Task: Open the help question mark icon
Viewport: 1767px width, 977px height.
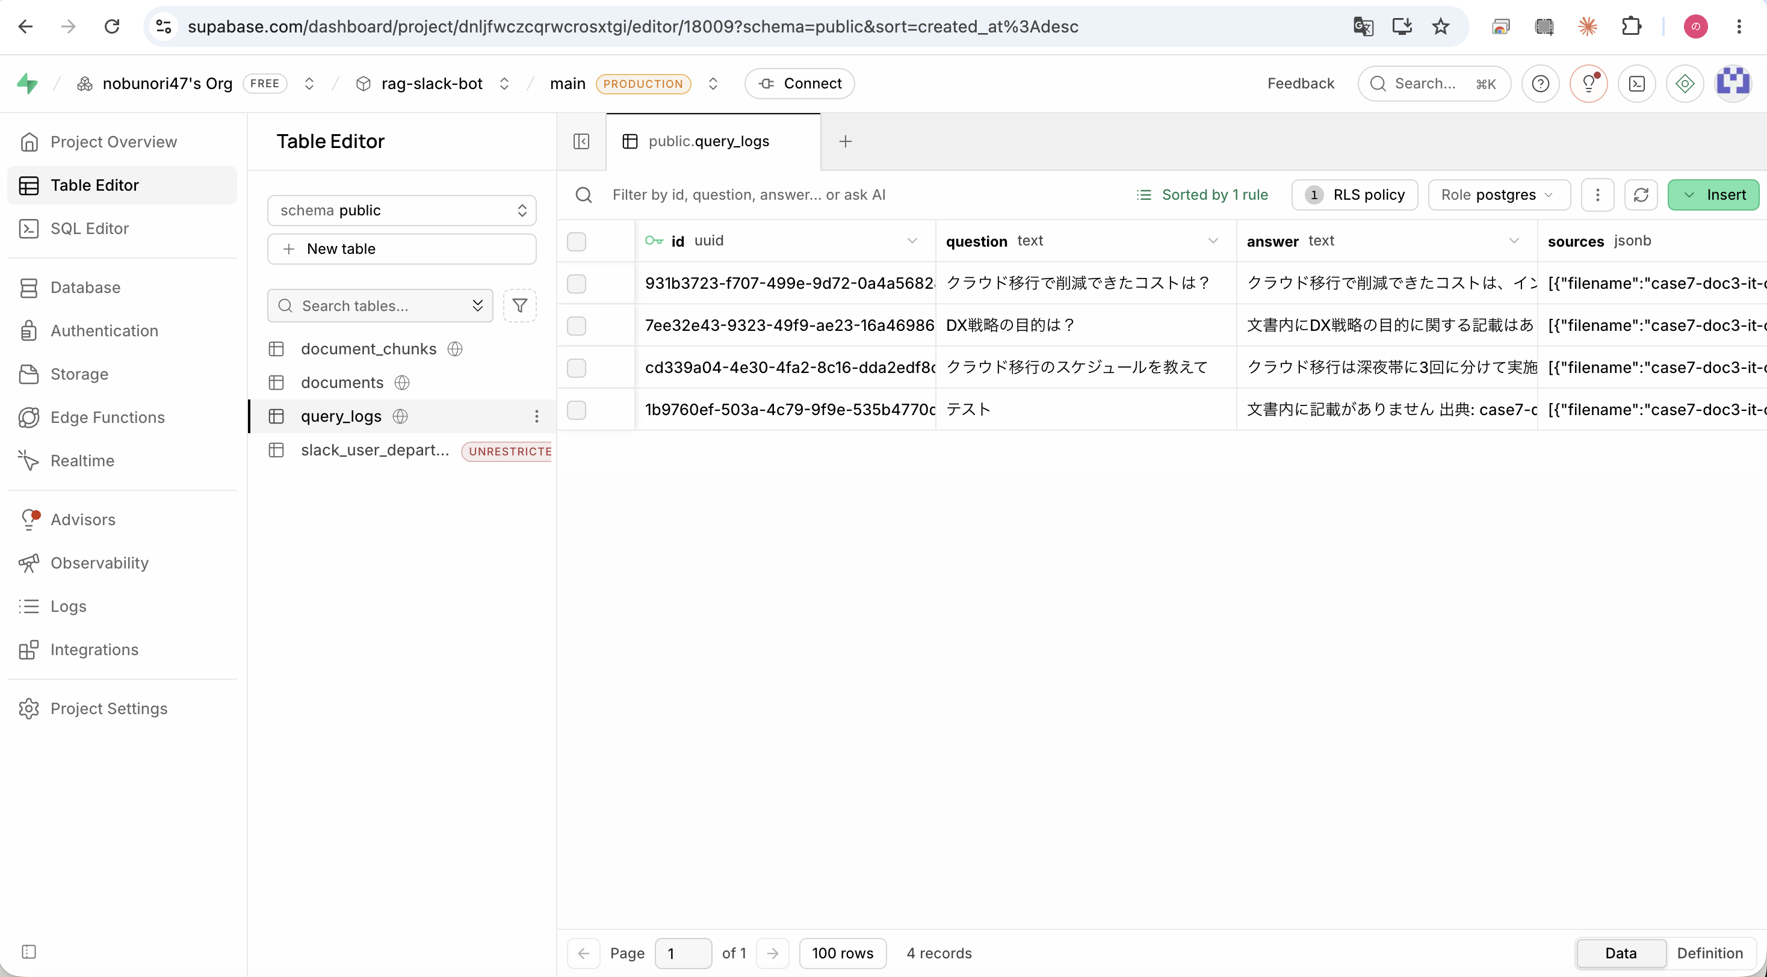Action: [x=1541, y=84]
